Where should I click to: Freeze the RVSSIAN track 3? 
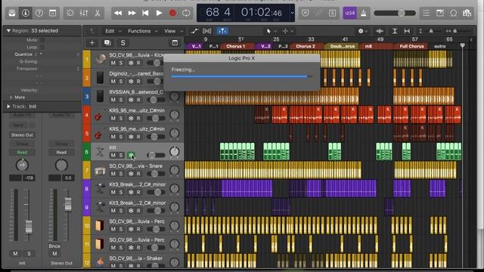(131, 100)
